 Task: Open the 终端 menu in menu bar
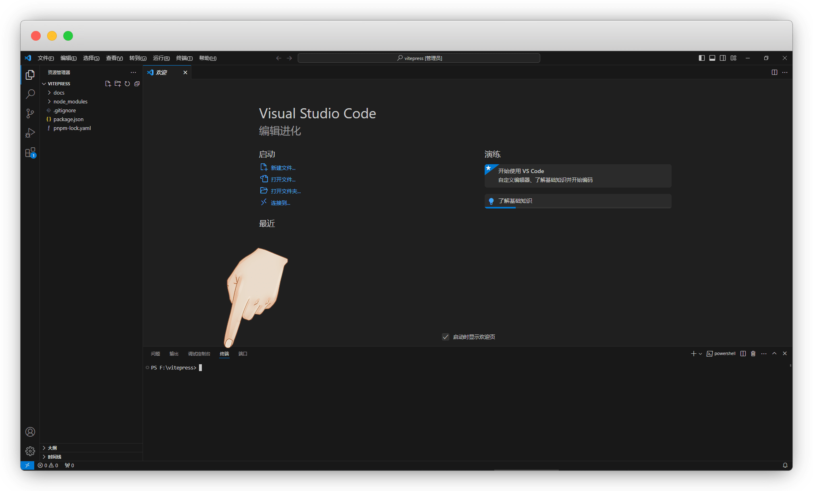coord(184,58)
